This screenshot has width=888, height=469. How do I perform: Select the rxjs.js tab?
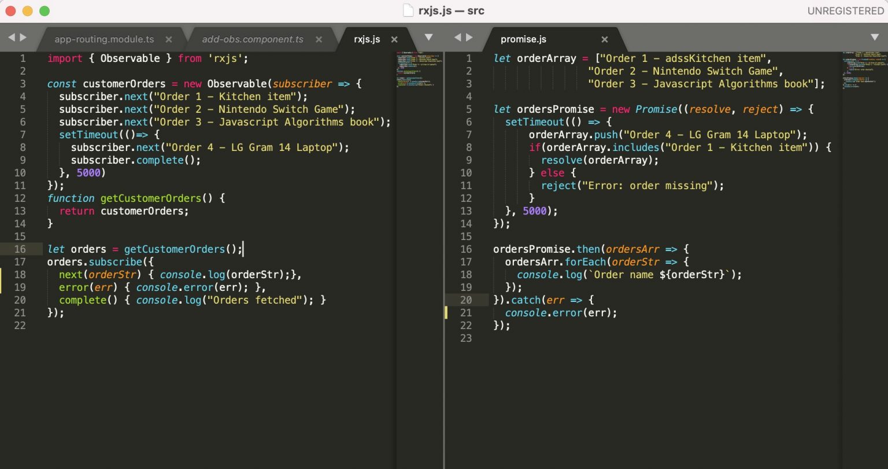click(367, 39)
